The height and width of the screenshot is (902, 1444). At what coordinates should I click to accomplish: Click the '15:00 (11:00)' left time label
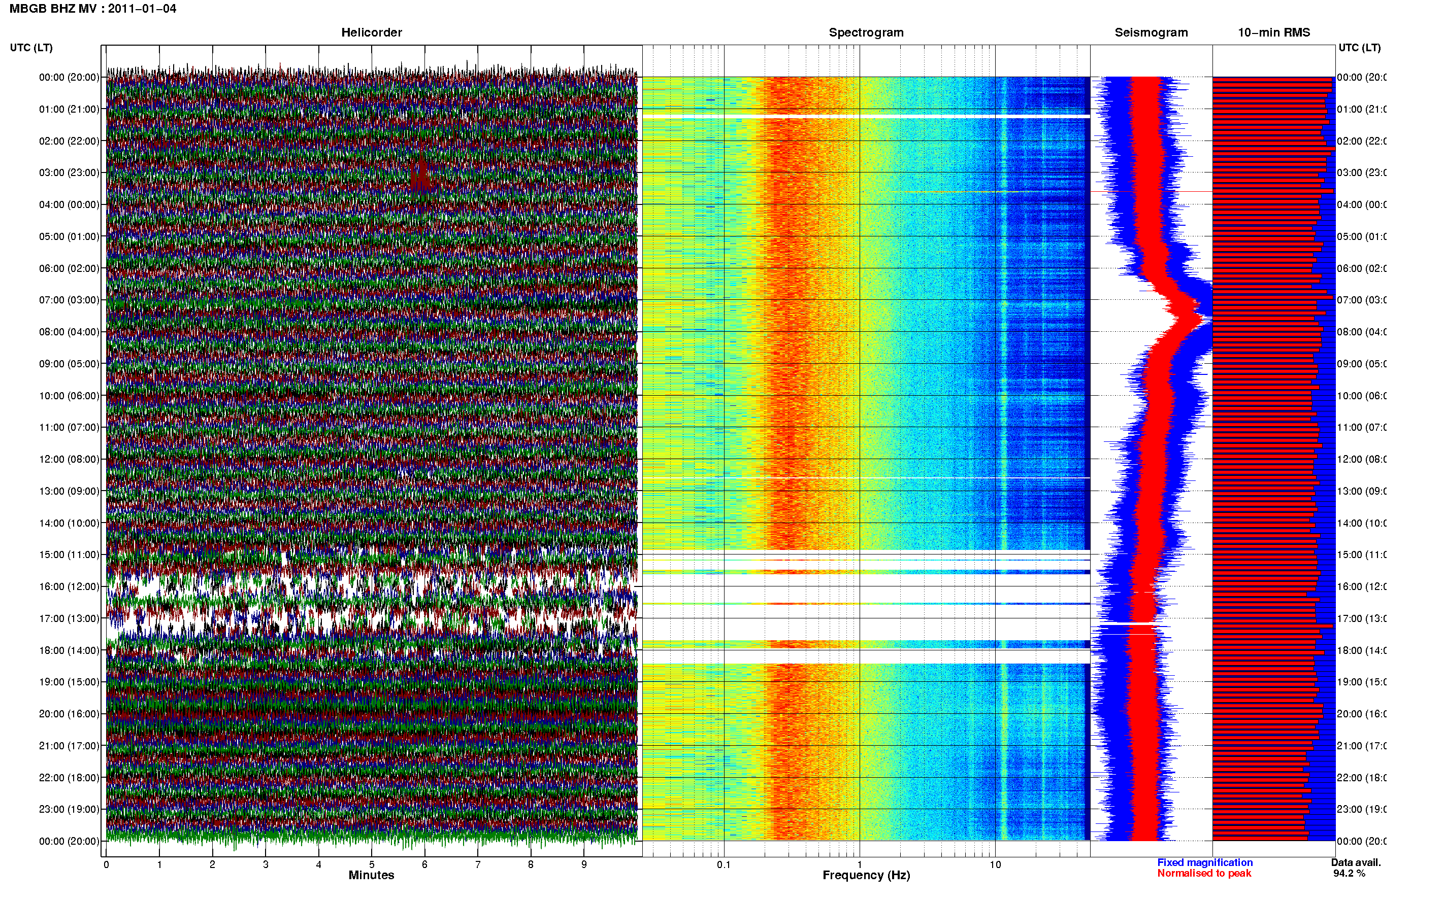tap(69, 555)
